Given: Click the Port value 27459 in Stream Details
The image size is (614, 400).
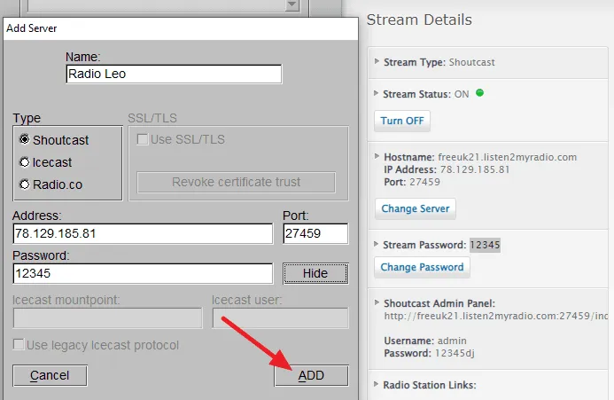Looking at the screenshot, I should 425,182.
